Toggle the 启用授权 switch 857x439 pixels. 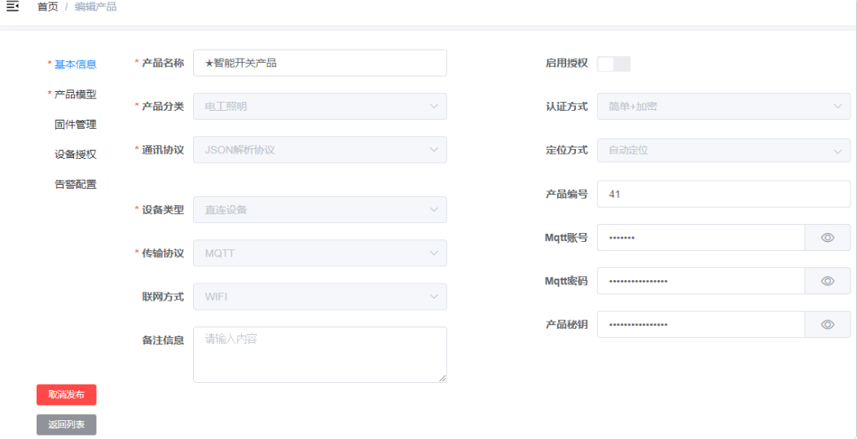point(613,64)
